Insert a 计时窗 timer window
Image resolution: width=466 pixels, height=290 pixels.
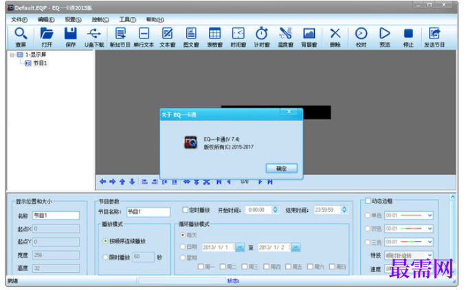(x=262, y=34)
